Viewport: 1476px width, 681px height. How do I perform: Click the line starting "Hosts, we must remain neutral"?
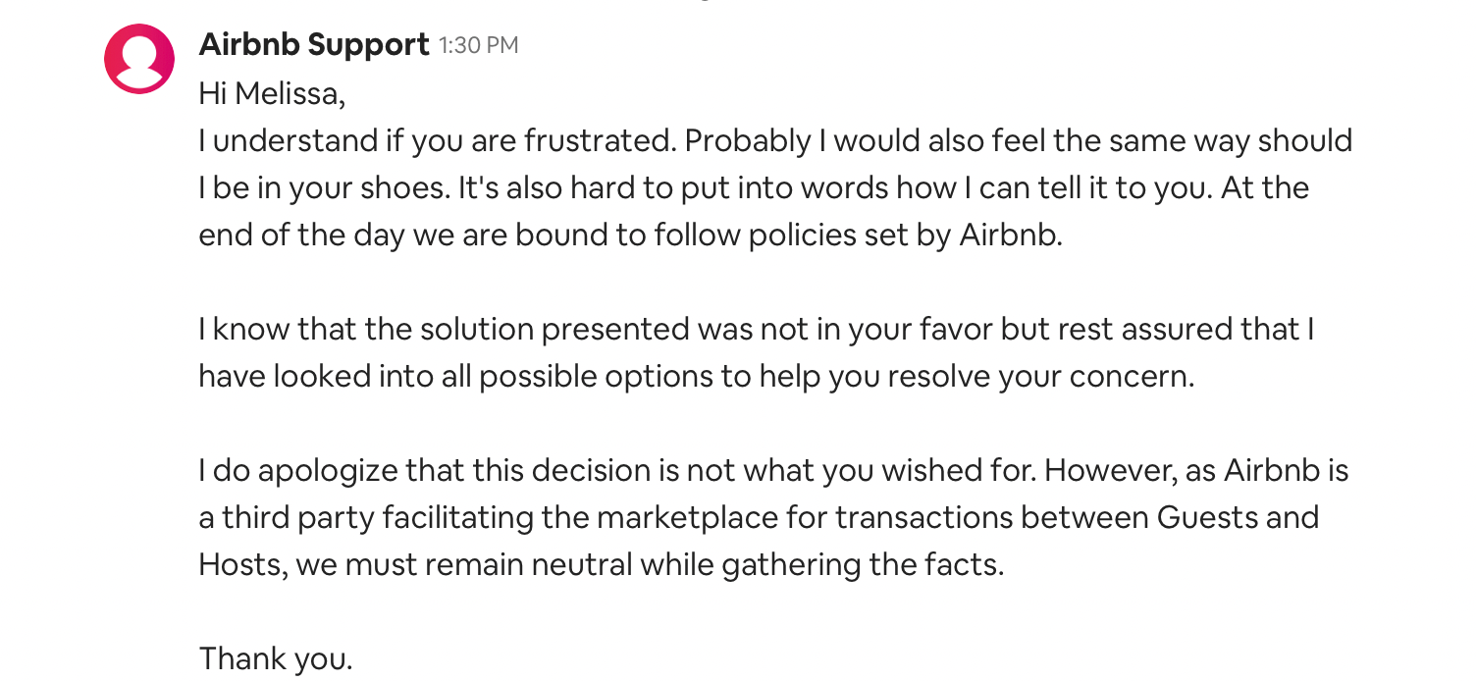(601, 565)
